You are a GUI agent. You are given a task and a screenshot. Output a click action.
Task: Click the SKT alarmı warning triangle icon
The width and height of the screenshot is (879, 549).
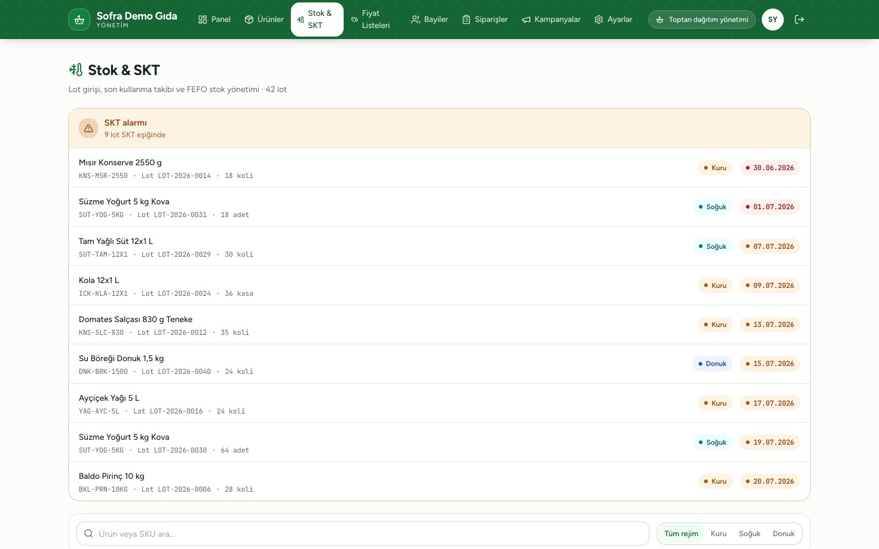click(89, 128)
